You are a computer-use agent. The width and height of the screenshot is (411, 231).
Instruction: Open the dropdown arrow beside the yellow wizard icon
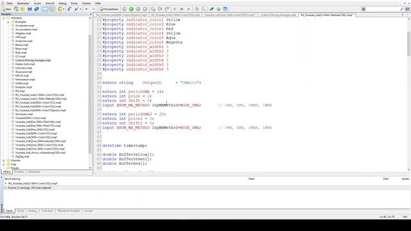coord(64,9)
